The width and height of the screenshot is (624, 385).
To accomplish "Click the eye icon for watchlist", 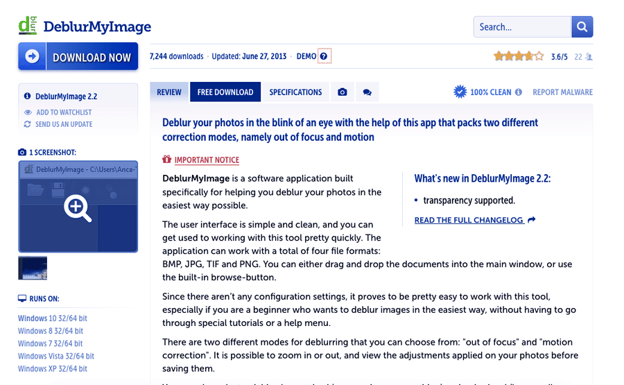I will tap(28, 112).
